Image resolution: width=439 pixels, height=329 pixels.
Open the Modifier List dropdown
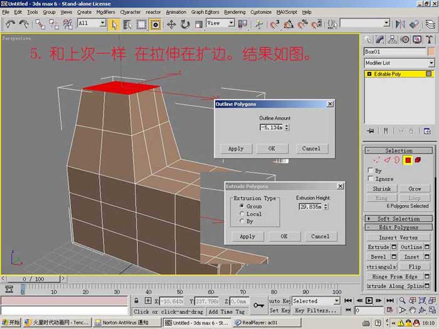click(399, 63)
